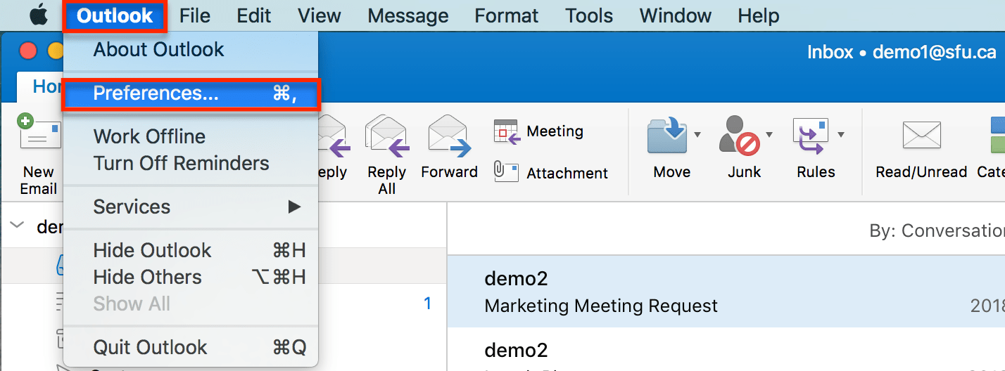Choose Hide Others
Image resolution: width=1005 pixels, height=371 pixels.
(190, 277)
